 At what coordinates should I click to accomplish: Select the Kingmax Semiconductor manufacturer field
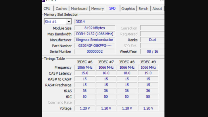[95, 40]
